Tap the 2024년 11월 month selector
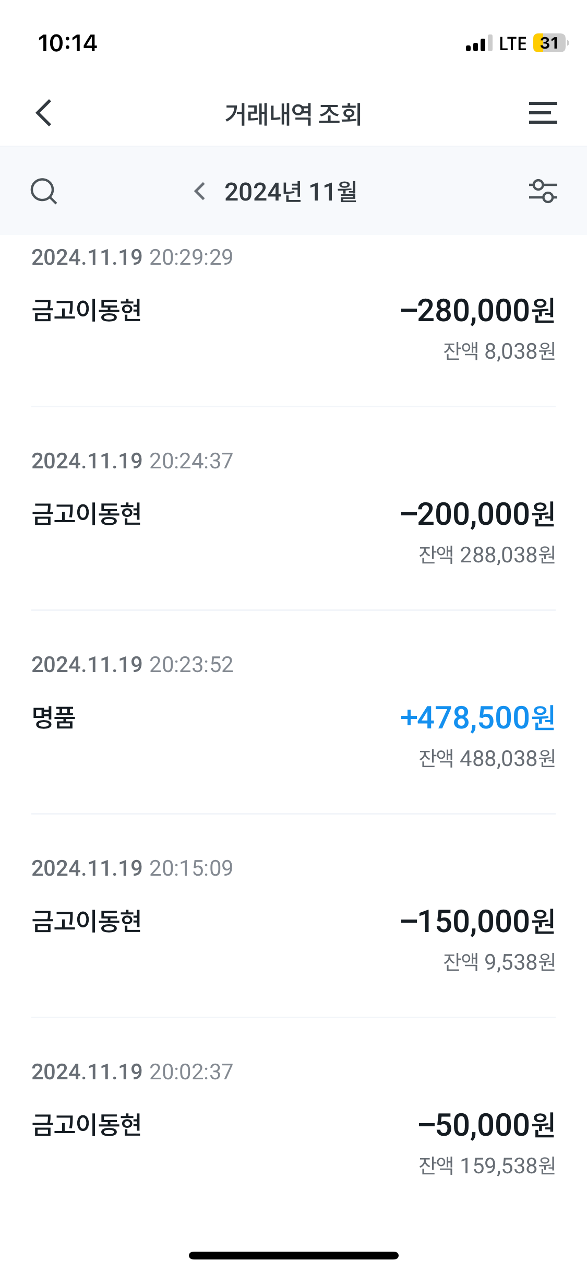This screenshot has height=1272, width=587. (x=291, y=192)
